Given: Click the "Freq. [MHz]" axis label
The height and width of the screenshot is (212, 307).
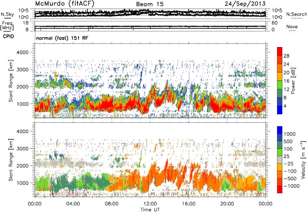Looking at the screenshot, I should [x=7, y=26].
